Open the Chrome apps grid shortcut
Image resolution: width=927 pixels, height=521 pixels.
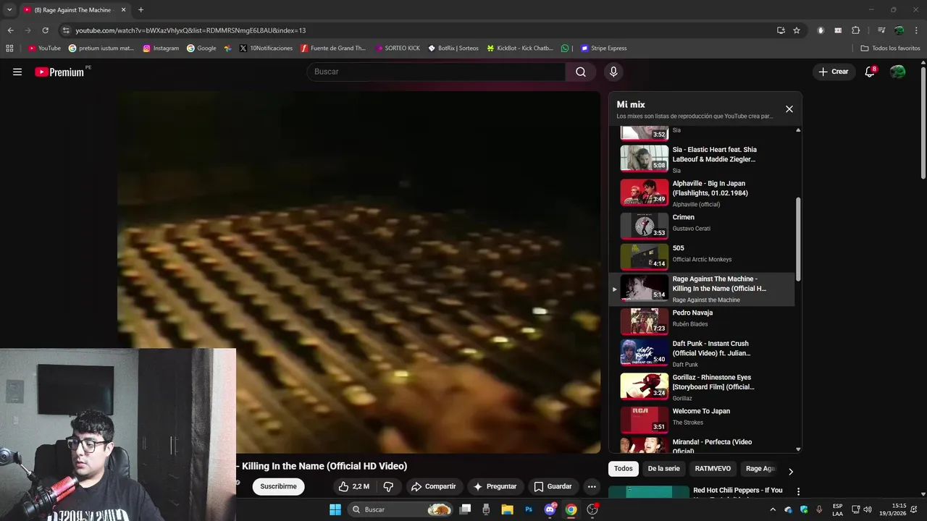(x=9, y=48)
